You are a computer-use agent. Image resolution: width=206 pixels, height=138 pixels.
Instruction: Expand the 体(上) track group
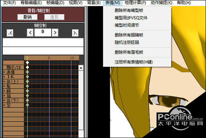(4, 82)
